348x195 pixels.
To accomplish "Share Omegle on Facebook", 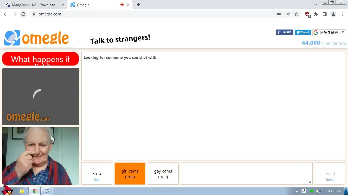I will pos(285,32).
